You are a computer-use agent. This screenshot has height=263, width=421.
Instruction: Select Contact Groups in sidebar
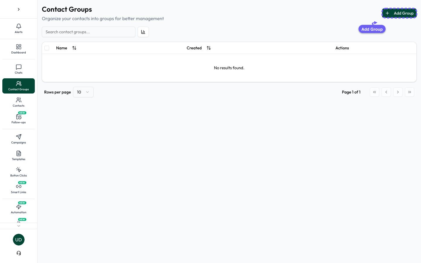18,86
